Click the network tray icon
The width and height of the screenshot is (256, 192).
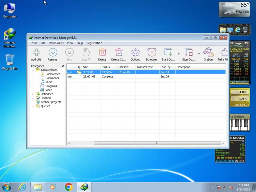point(225,187)
